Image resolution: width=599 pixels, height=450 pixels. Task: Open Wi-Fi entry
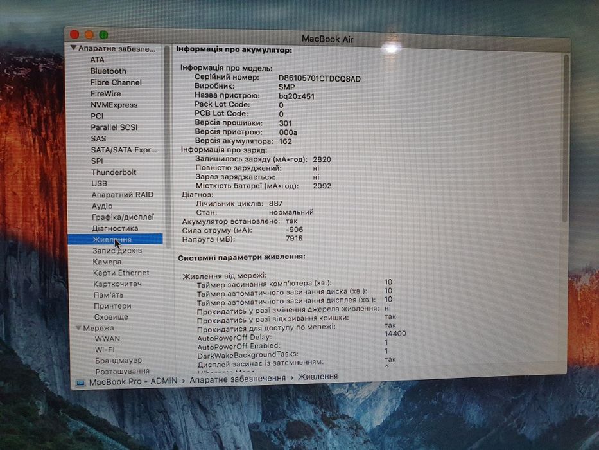click(105, 349)
